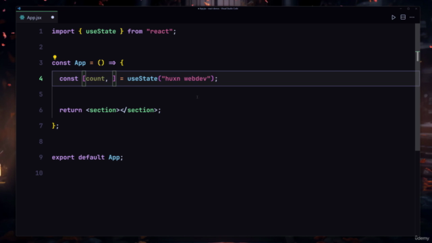
Task: Click the 'from' keyword on line 1
Action: click(x=135, y=32)
